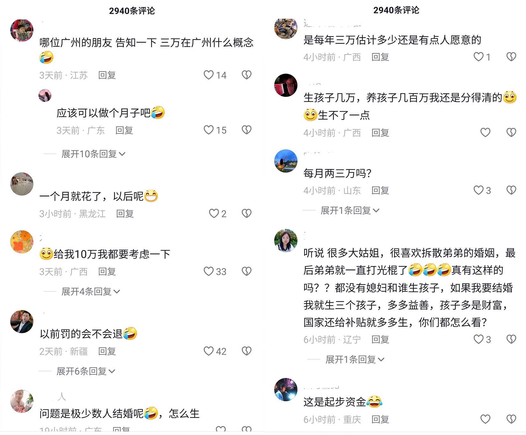Screen dimensions: 526x435
Task: Toggle dislike on 这是起步资金 comment
Action: point(511,419)
